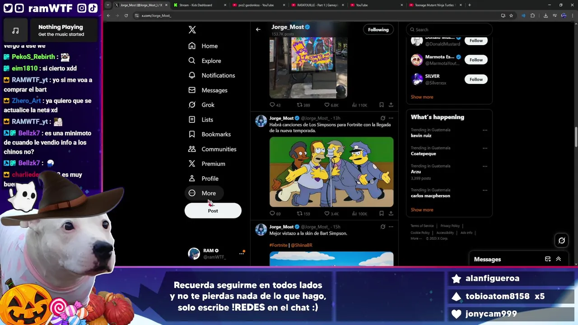Open Bookmarks in the sidebar
Screen dimensions: 578x325
coord(210,134)
